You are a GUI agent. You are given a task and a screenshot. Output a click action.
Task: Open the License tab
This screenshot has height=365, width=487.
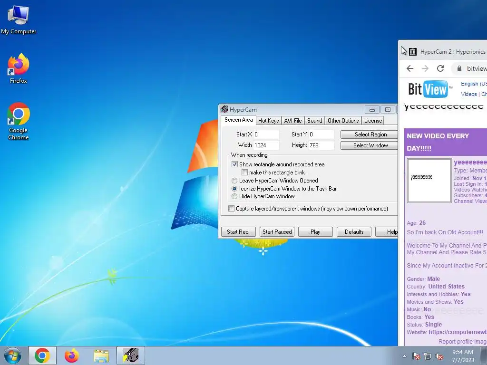(373, 121)
